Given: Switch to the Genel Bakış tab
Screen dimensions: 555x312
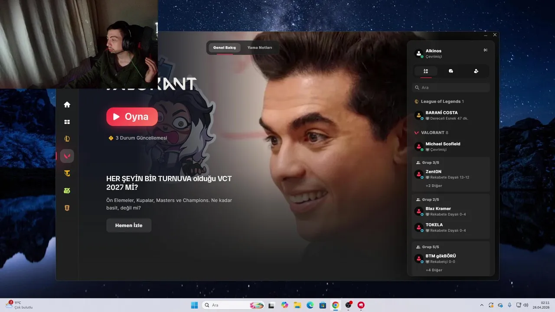Looking at the screenshot, I should coord(225,48).
